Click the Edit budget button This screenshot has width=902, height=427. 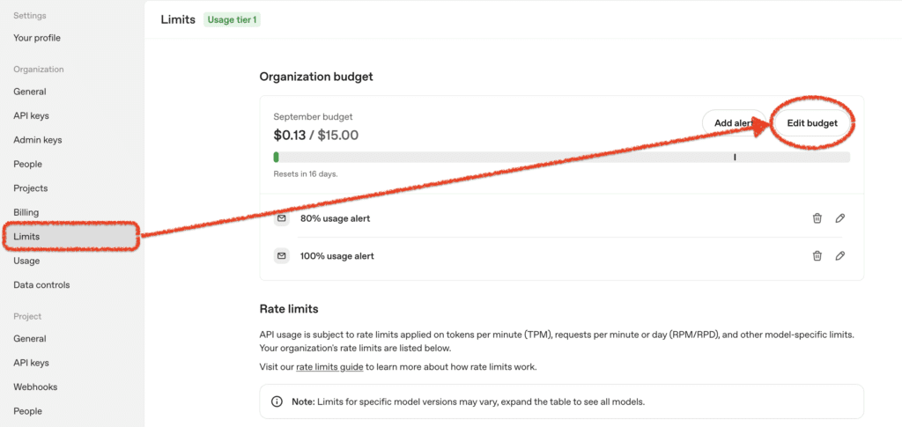click(x=811, y=123)
